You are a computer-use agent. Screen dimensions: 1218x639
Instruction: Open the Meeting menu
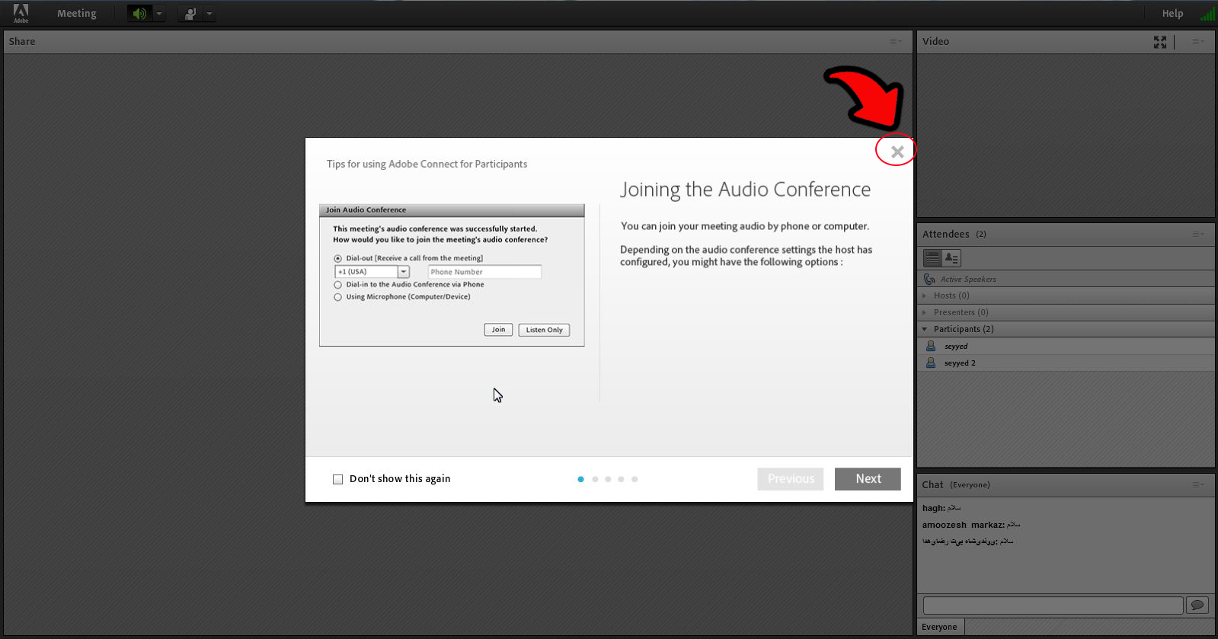[77, 14]
